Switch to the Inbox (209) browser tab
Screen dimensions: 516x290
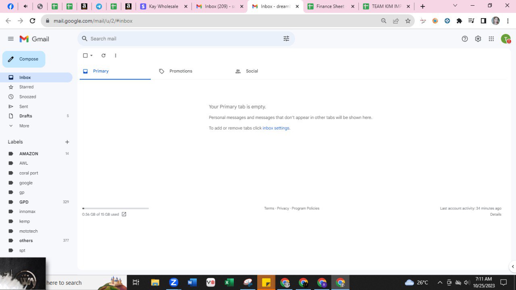tap(220, 6)
